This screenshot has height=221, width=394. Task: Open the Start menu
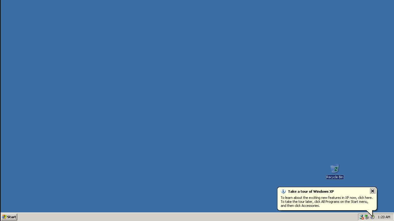pyautogui.click(x=9, y=217)
